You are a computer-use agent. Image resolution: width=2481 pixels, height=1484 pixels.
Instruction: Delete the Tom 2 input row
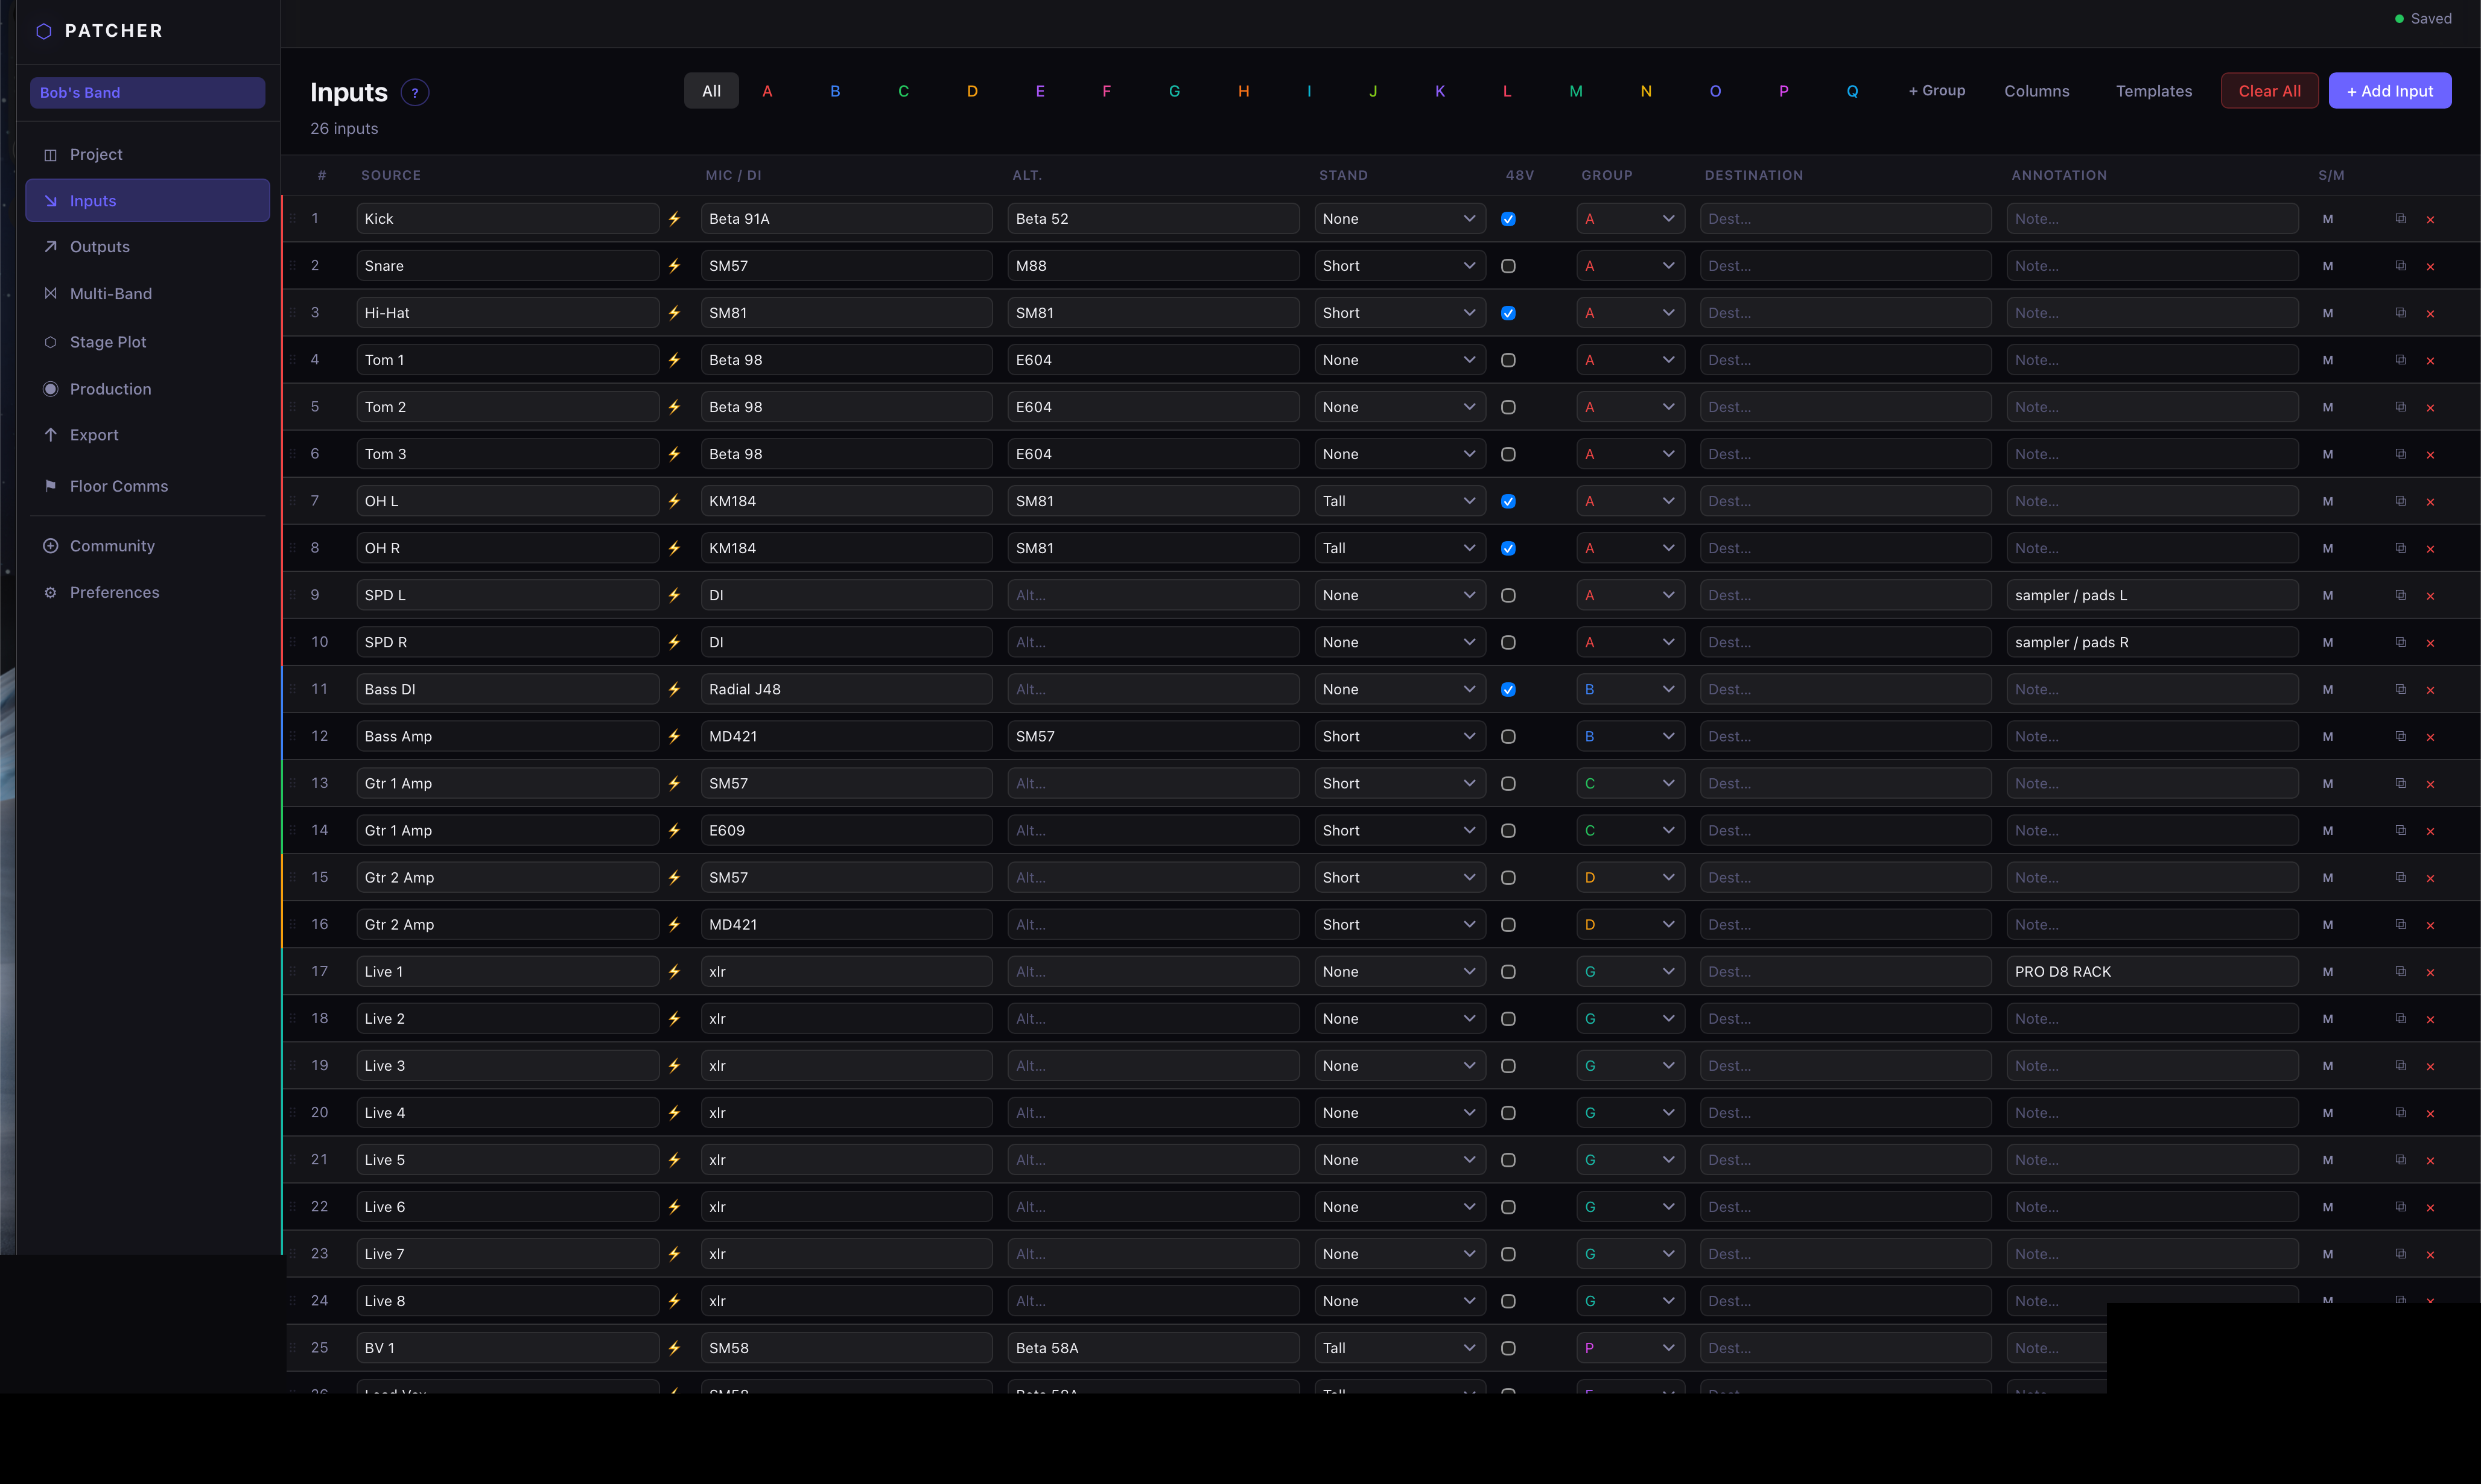[x=2430, y=408]
